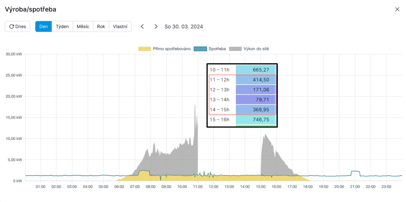Click the yellow Přímo spotřebováno color swatch

[144, 49]
